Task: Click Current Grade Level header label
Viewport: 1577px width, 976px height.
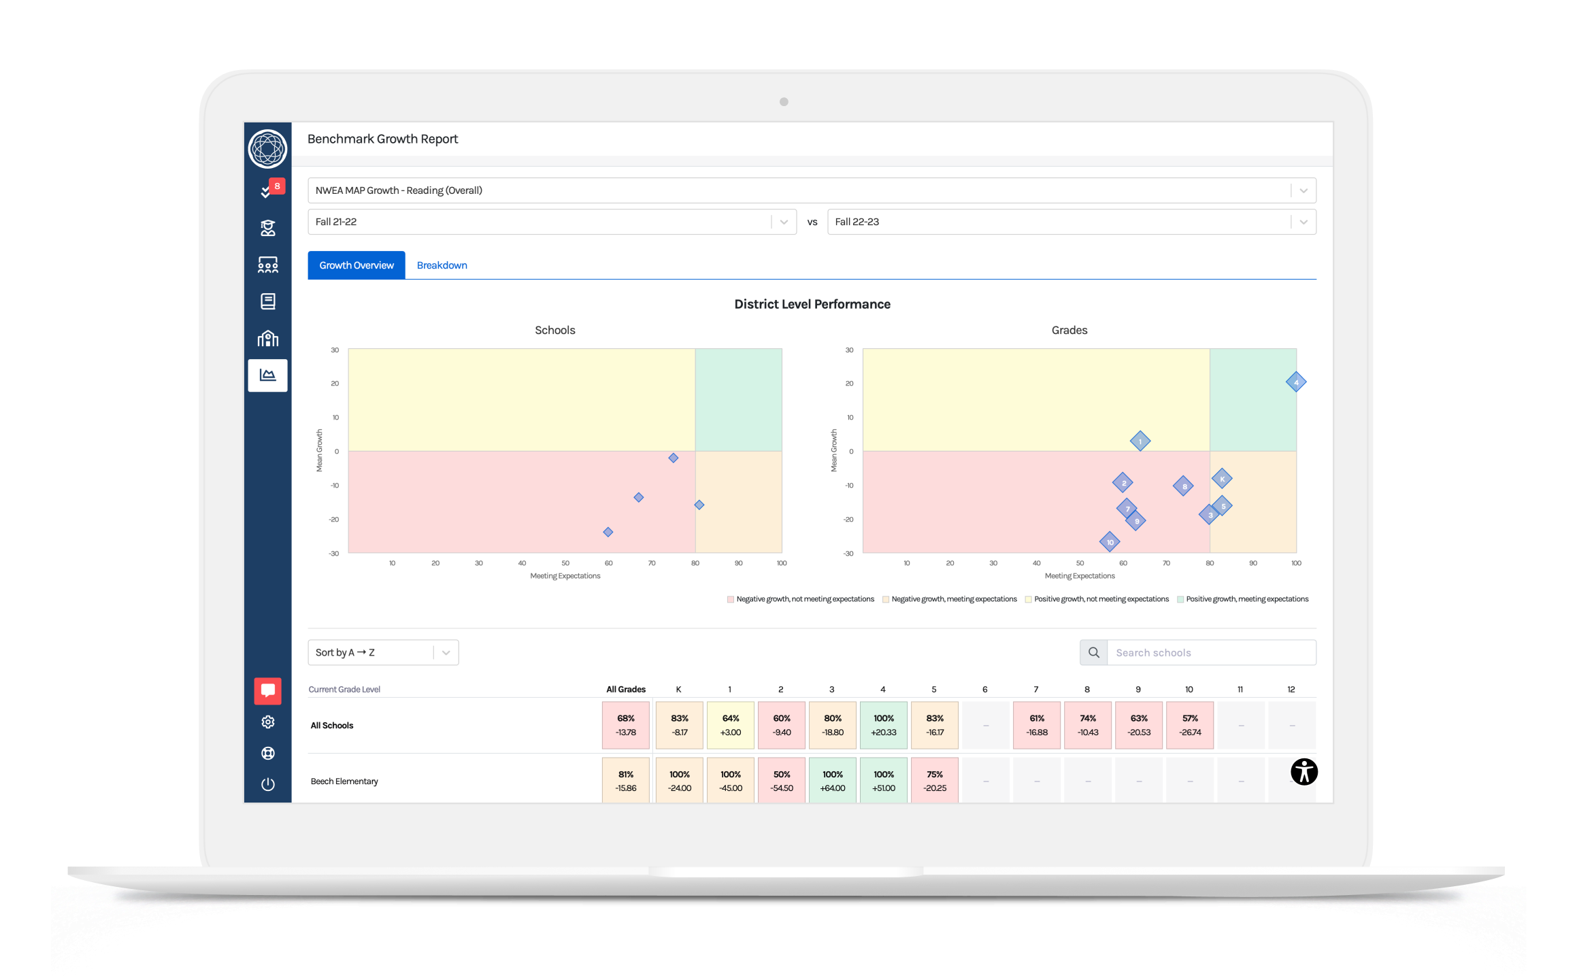Action: pyautogui.click(x=344, y=689)
